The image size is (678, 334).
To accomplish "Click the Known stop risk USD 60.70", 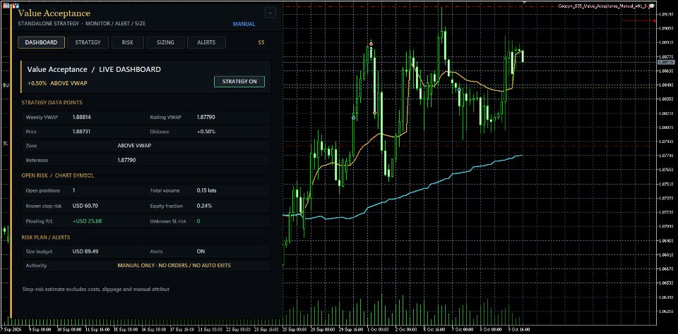I will [85, 206].
